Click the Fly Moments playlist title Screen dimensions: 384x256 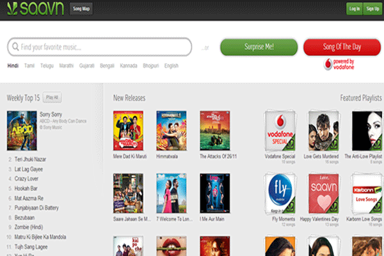[x=284, y=219]
